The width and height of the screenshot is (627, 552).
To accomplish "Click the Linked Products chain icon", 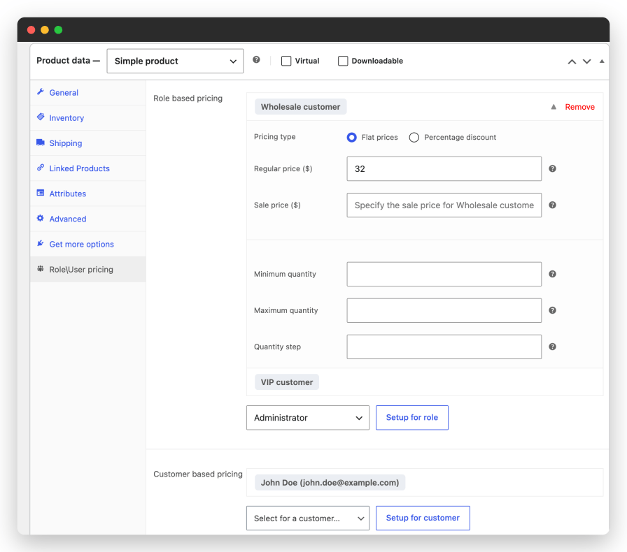I will pos(41,168).
